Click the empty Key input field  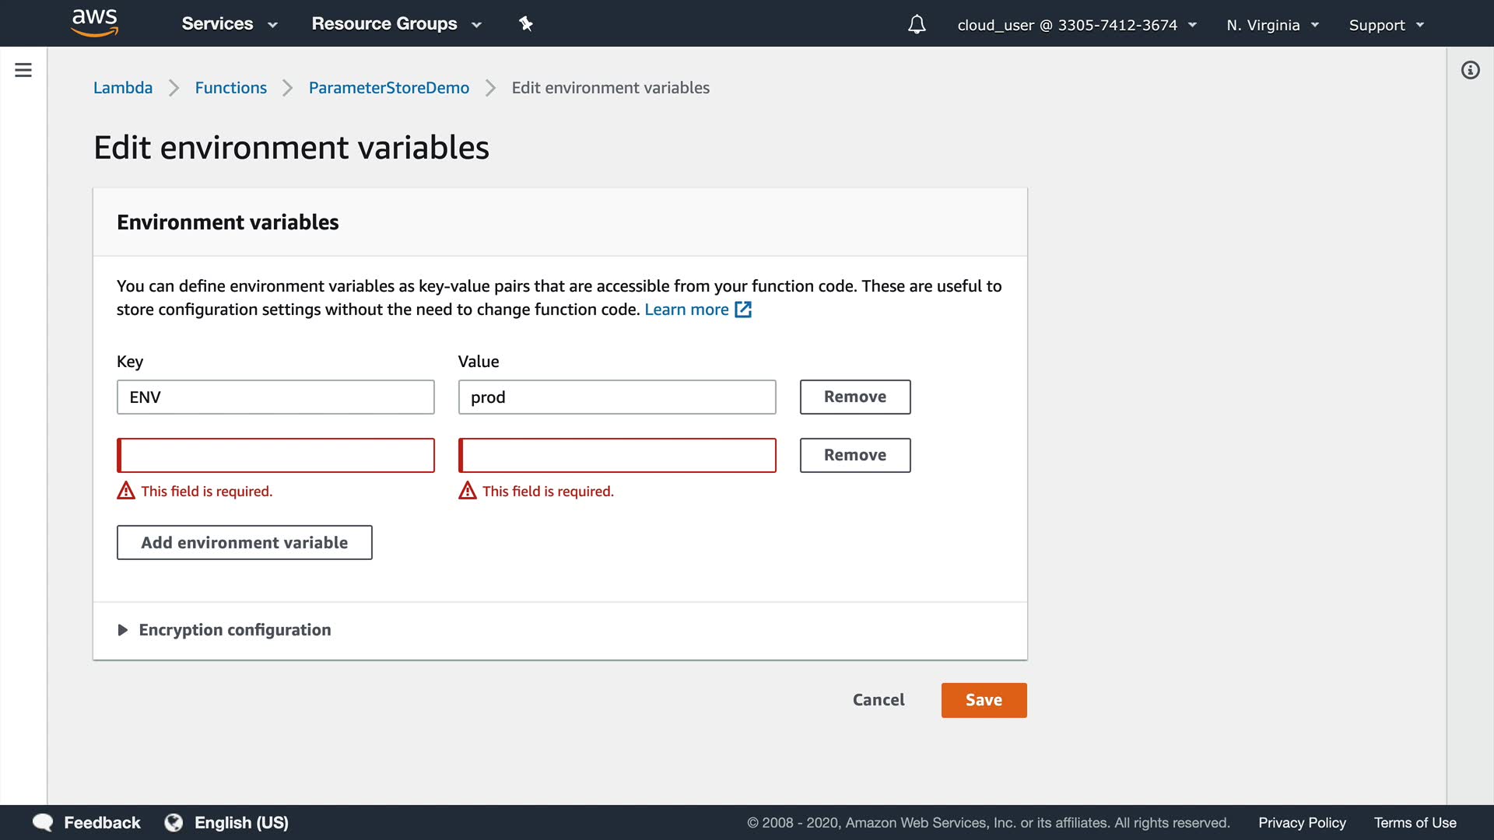(276, 455)
